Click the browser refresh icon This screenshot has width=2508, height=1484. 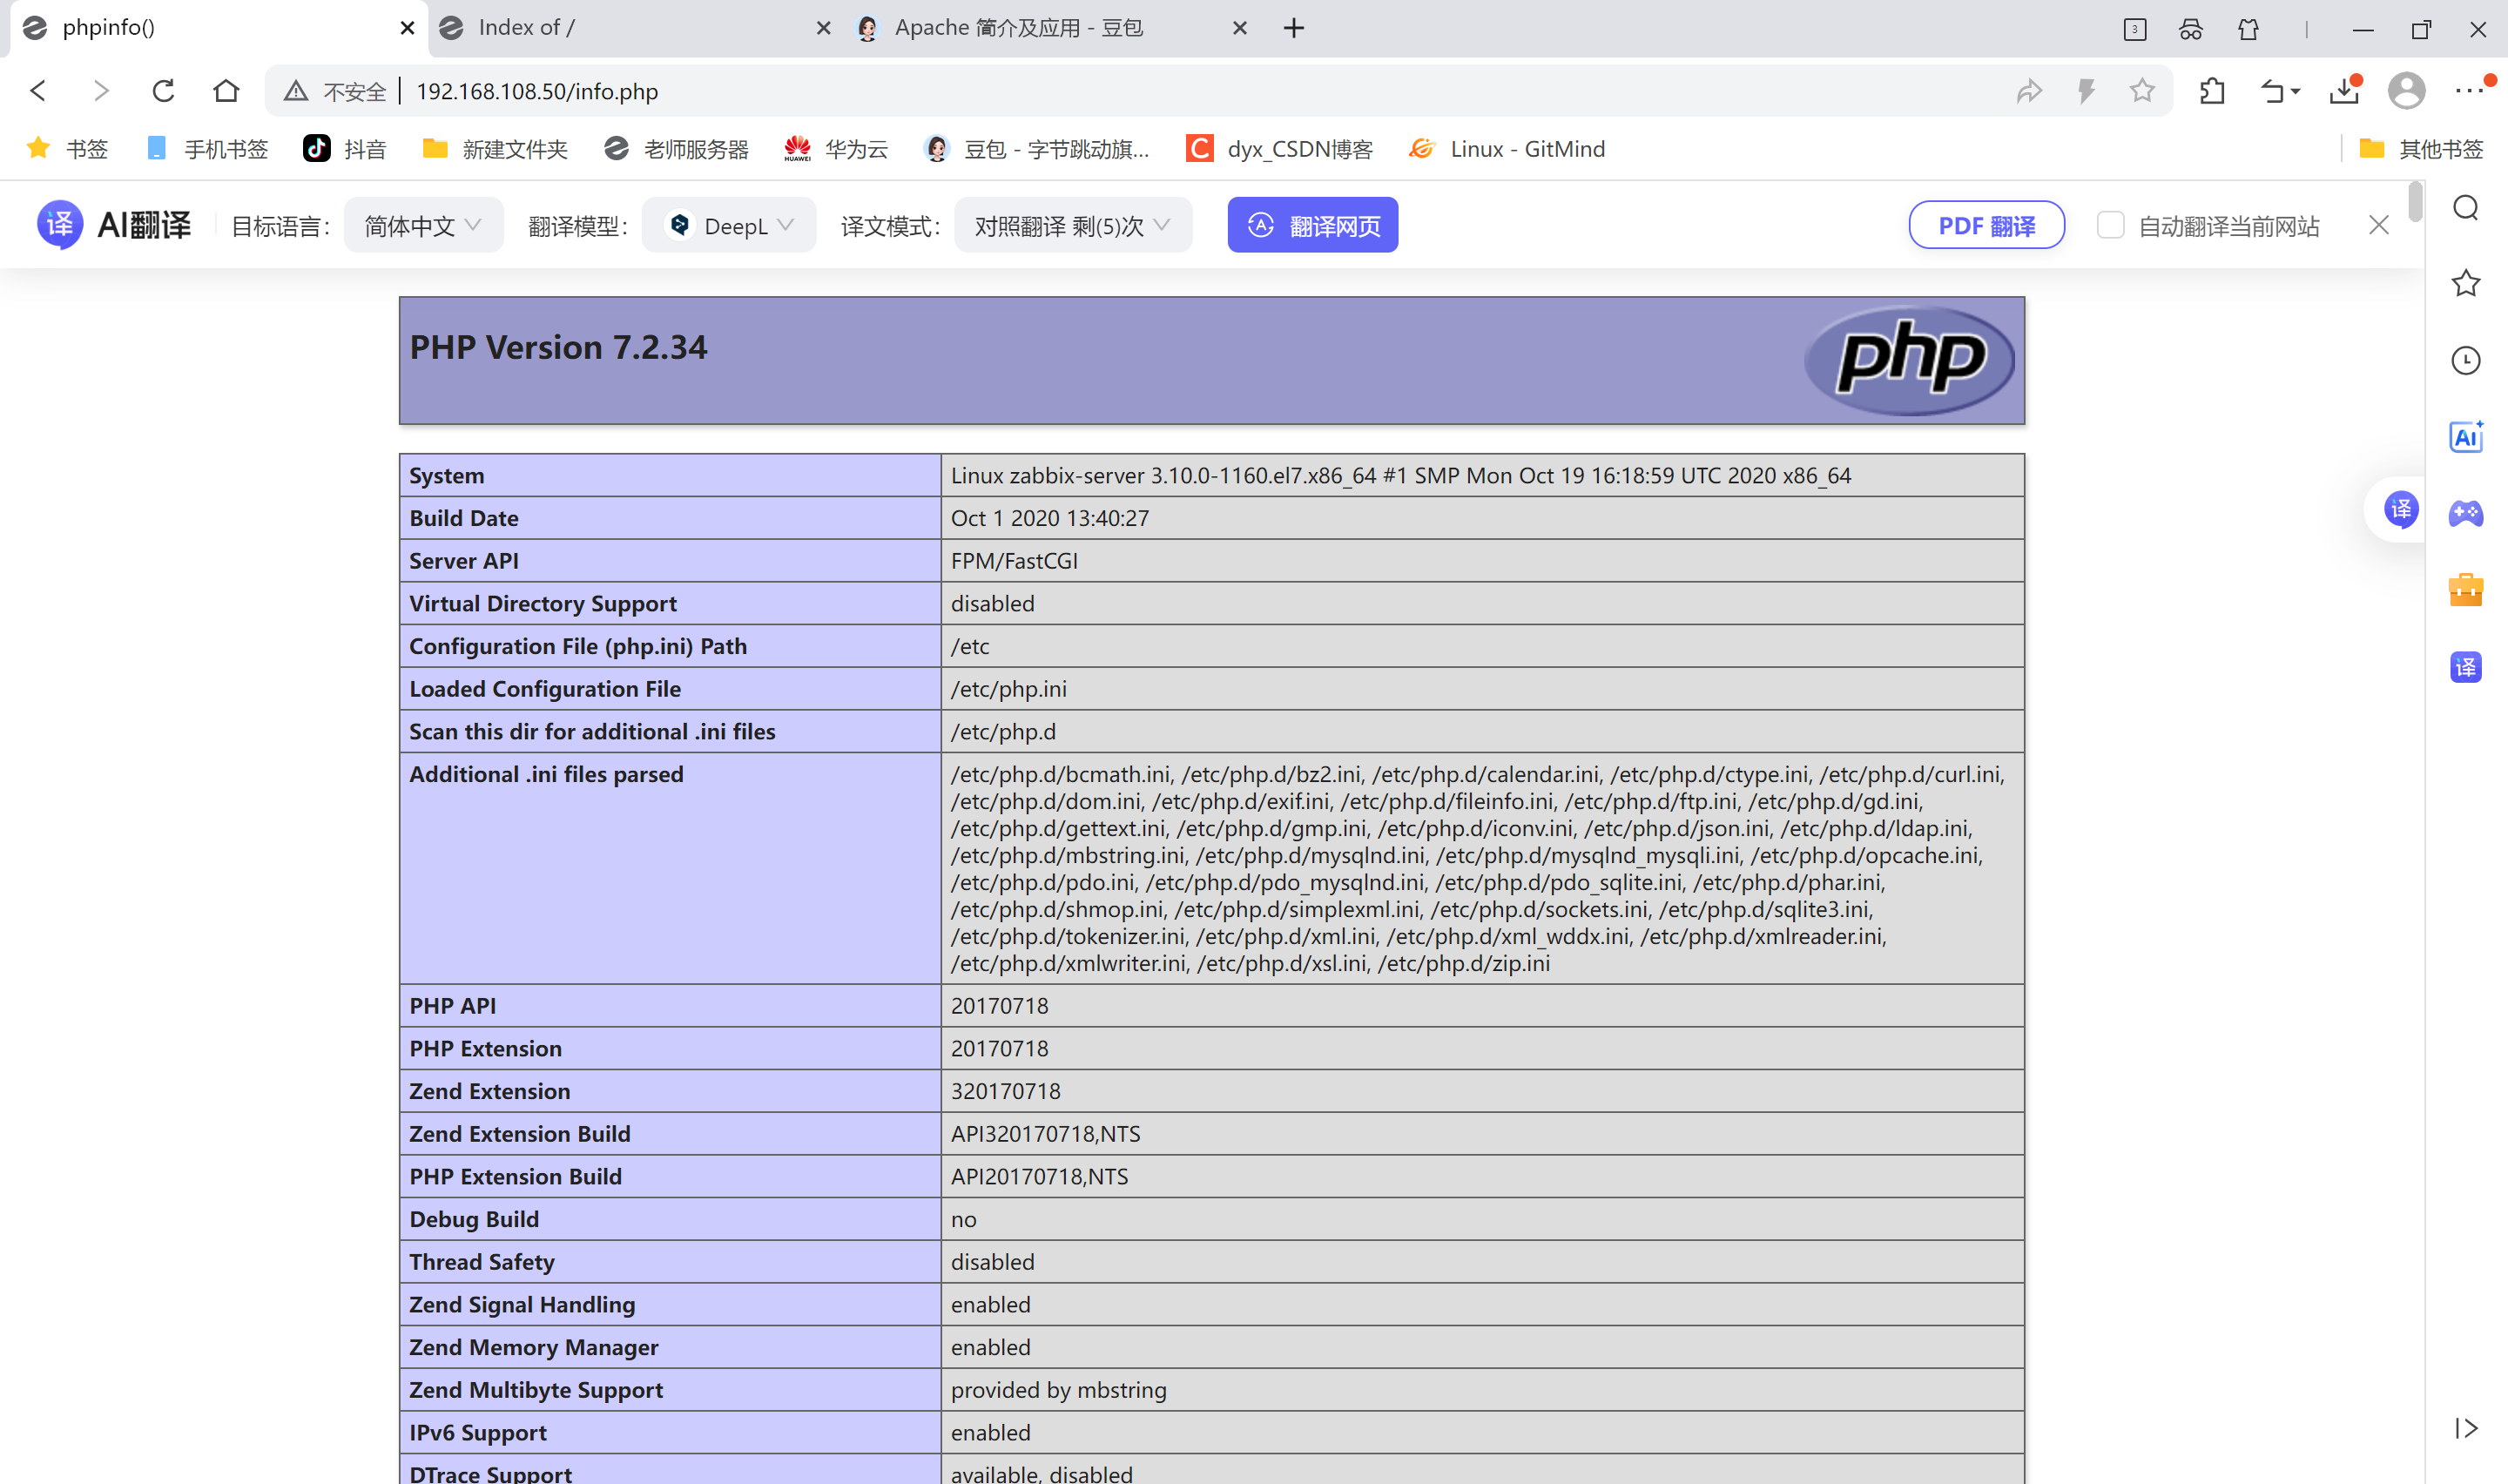pyautogui.click(x=163, y=91)
